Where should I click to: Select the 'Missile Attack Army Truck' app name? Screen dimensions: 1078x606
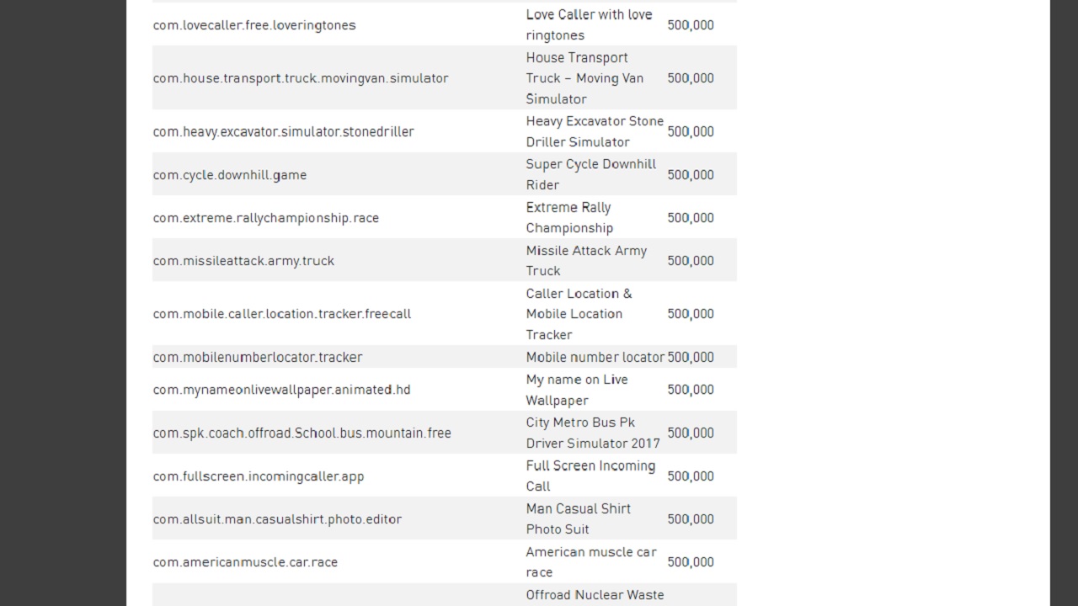click(586, 261)
